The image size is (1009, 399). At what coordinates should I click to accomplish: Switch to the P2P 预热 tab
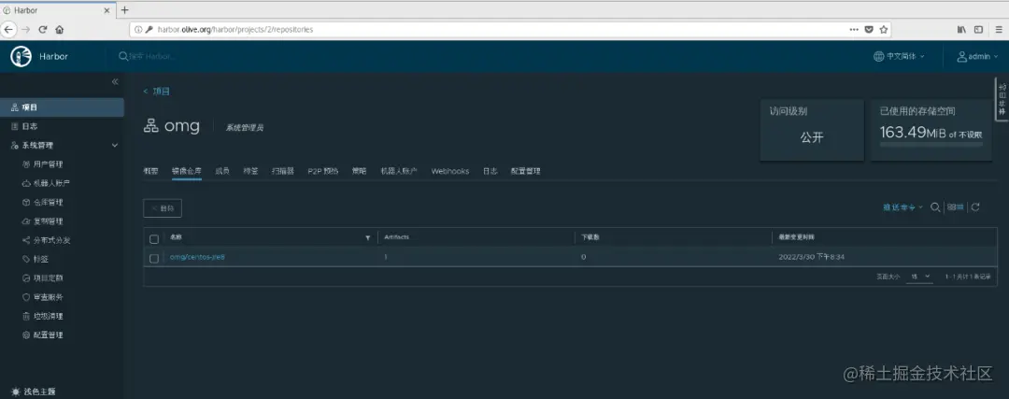322,171
